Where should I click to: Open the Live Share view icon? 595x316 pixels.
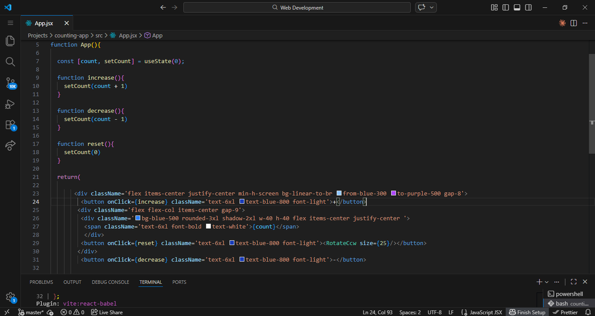click(x=10, y=146)
